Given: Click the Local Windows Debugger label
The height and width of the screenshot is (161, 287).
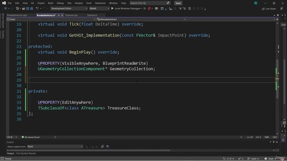Looking at the screenshot, I should point(127,8).
